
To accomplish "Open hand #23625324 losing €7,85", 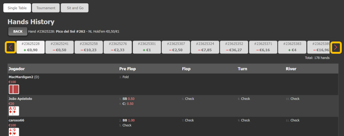I will pos(205,47).
